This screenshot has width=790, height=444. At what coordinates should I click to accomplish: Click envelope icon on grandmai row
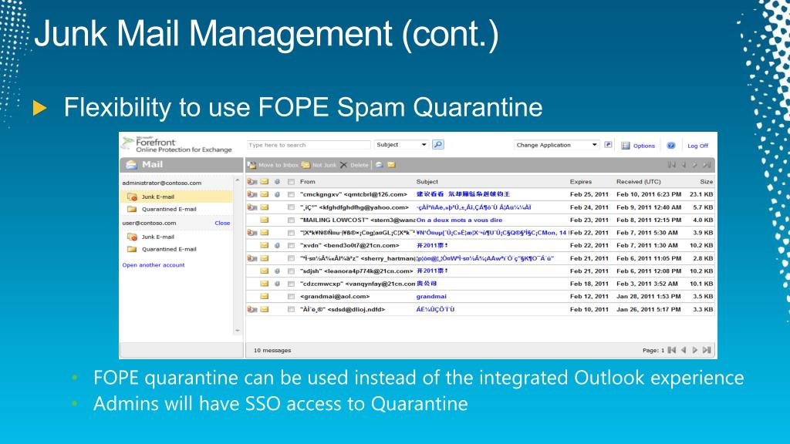(x=264, y=297)
